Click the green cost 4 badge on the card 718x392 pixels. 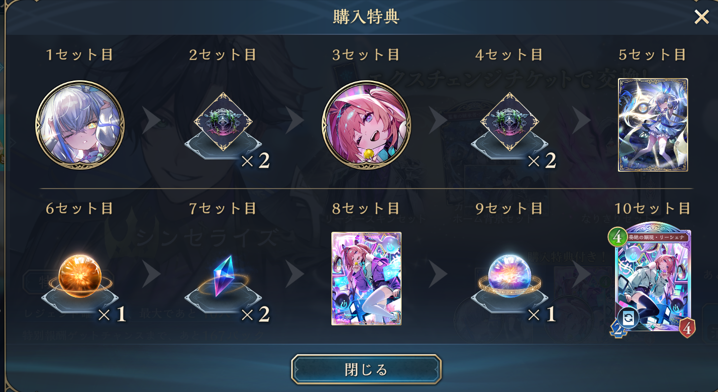pyautogui.click(x=617, y=237)
